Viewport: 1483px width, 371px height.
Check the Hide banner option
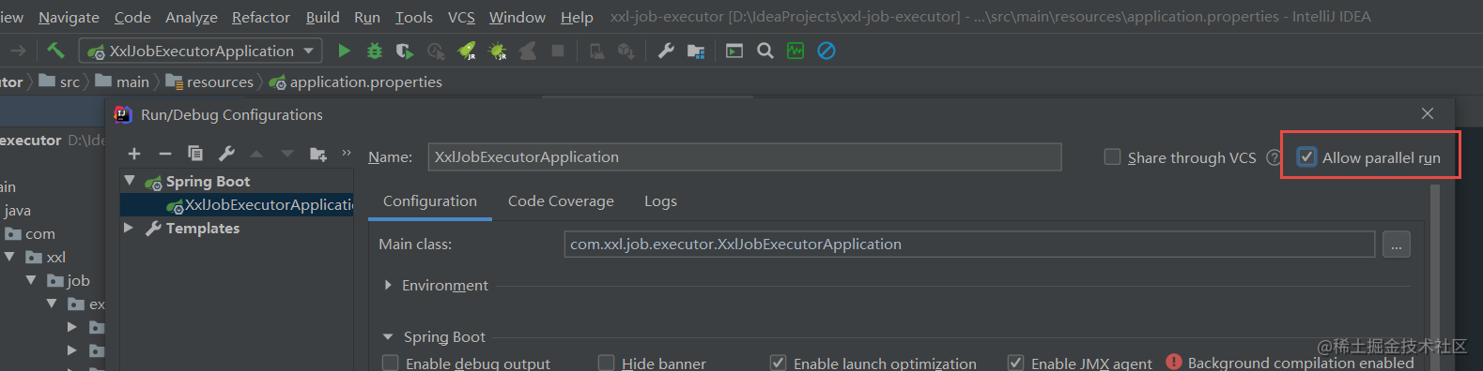[607, 363]
